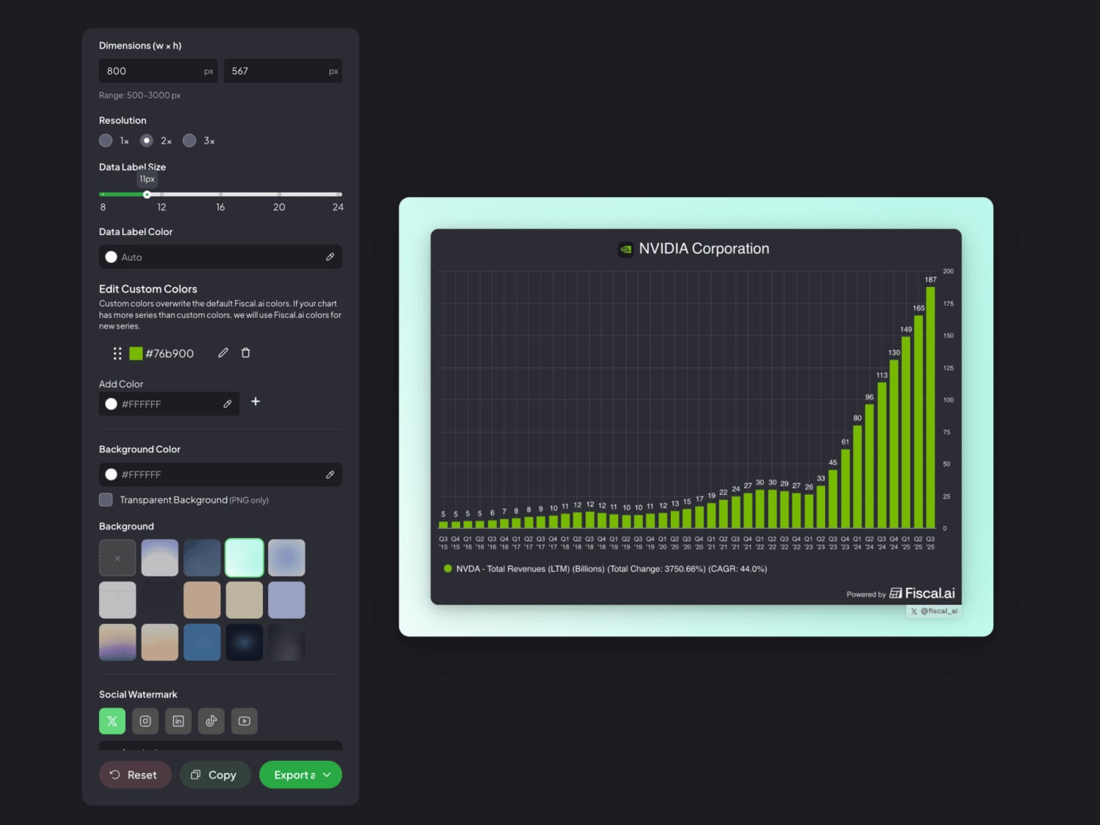This screenshot has width=1100, height=825.
Task: Click the 16 mark on the label size slider
Action: 221,207
